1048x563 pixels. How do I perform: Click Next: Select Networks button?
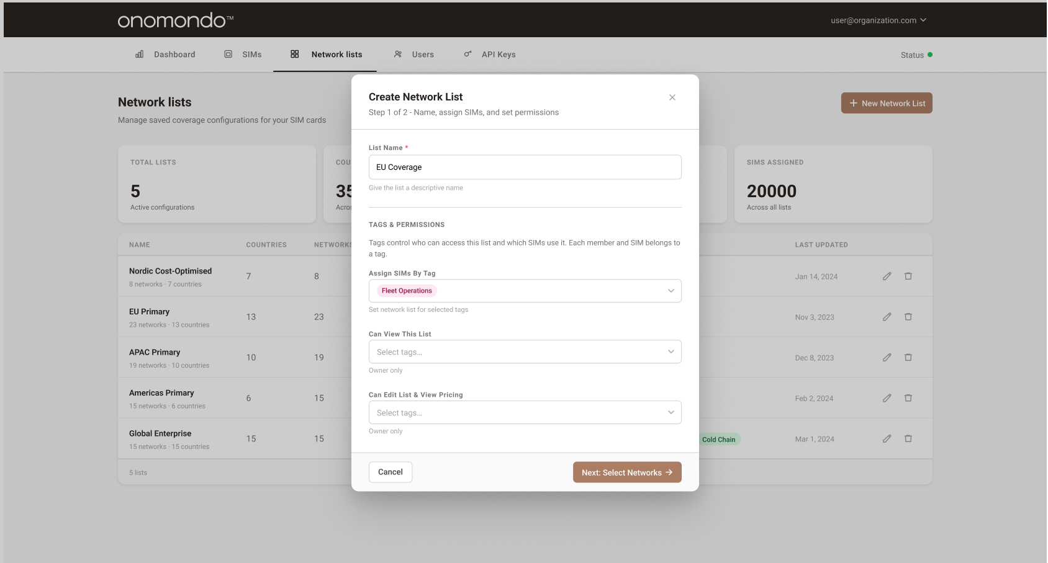pos(626,472)
